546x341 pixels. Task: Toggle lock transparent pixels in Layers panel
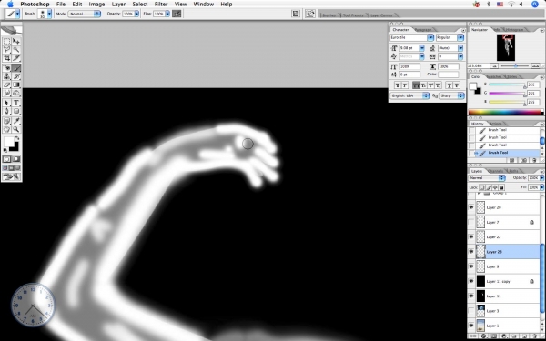click(x=482, y=187)
